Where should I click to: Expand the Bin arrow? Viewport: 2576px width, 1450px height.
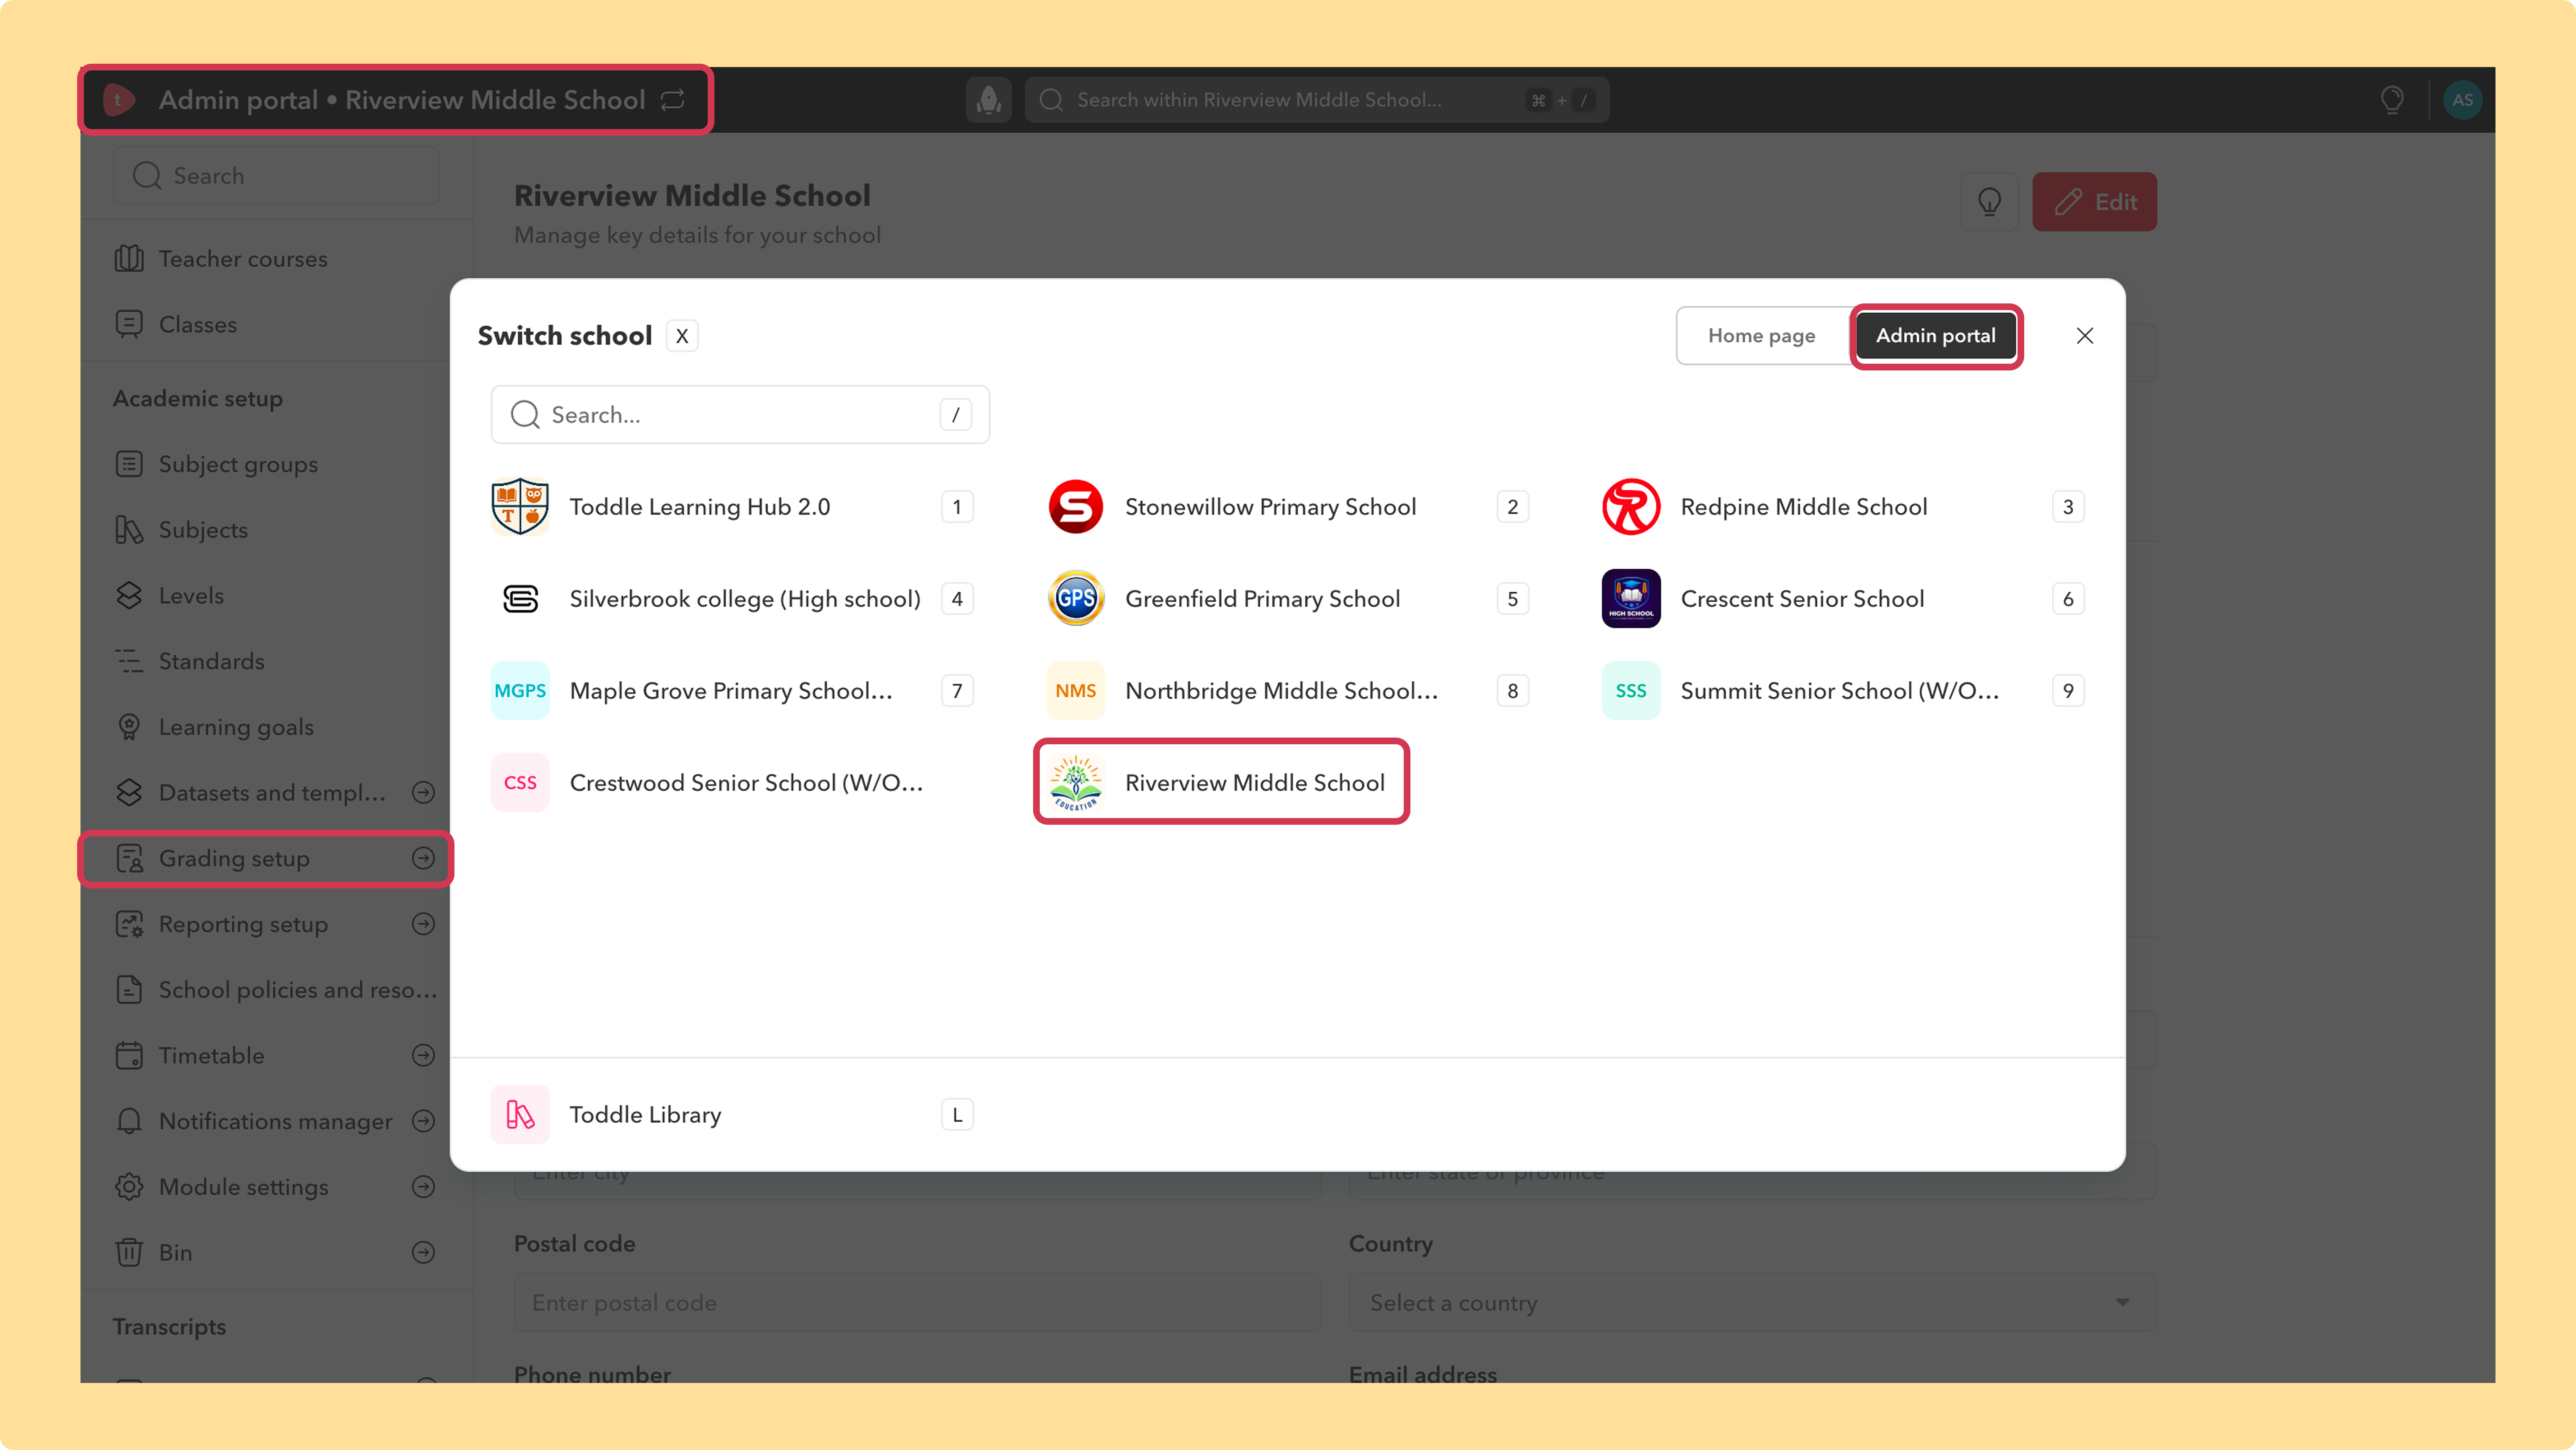tap(424, 1252)
